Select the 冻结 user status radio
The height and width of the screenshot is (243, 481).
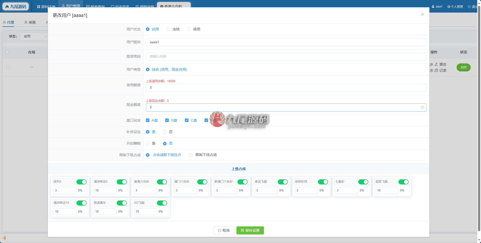pyautogui.click(x=168, y=29)
